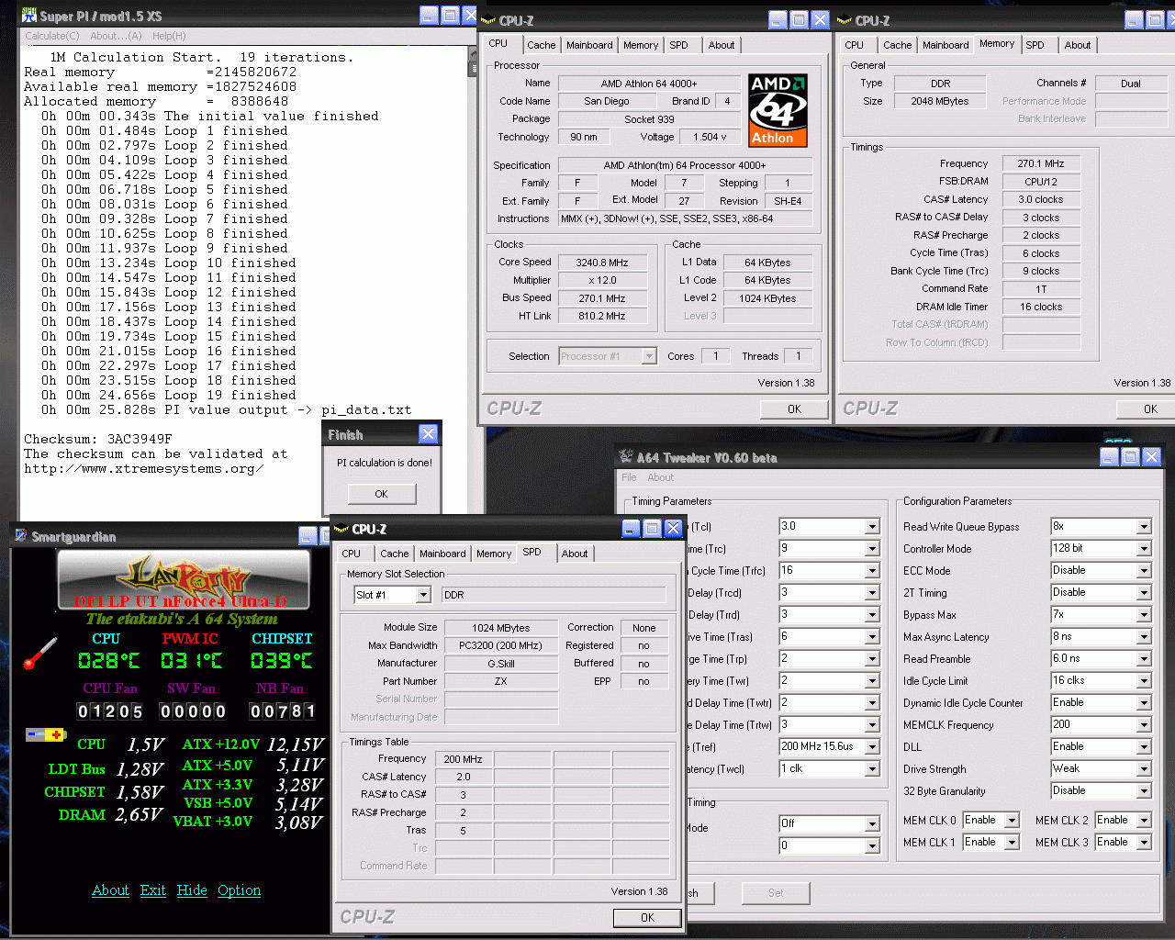Click OK in the Finish dialog
The height and width of the screenshot is (940, 1175).
(381, 494)
